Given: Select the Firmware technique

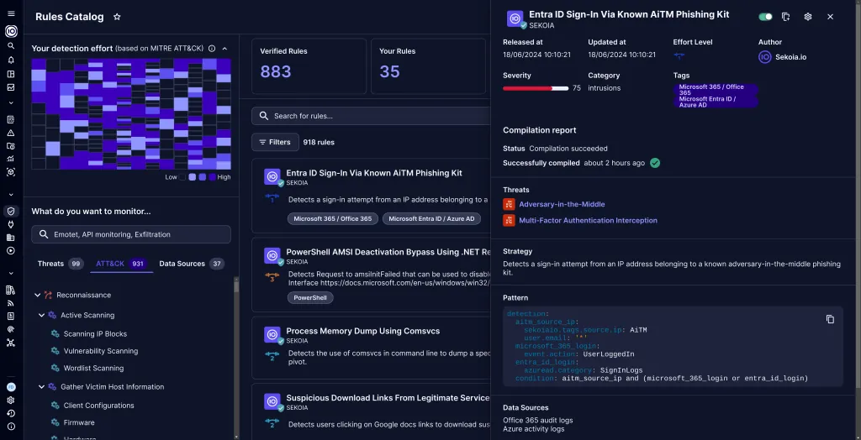Looking at the screenshot, I should tap(79, 422).
